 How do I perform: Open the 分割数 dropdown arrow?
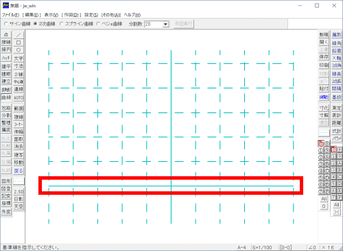click(166, 24)
